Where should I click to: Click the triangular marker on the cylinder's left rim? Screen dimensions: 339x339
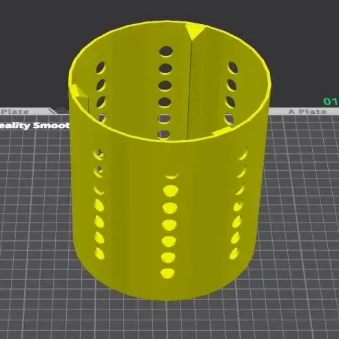[78, 92]
